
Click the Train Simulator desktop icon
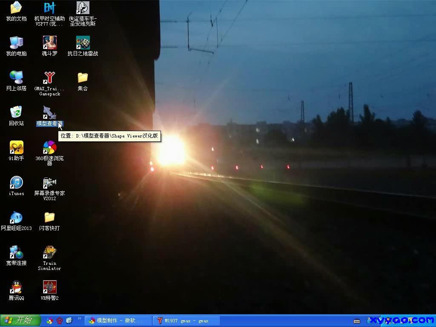click(49, 252)
